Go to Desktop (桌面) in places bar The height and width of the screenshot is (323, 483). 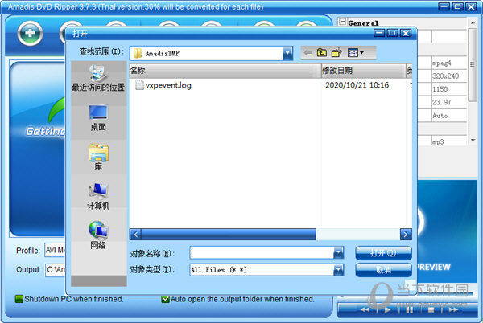click(98, 118)
